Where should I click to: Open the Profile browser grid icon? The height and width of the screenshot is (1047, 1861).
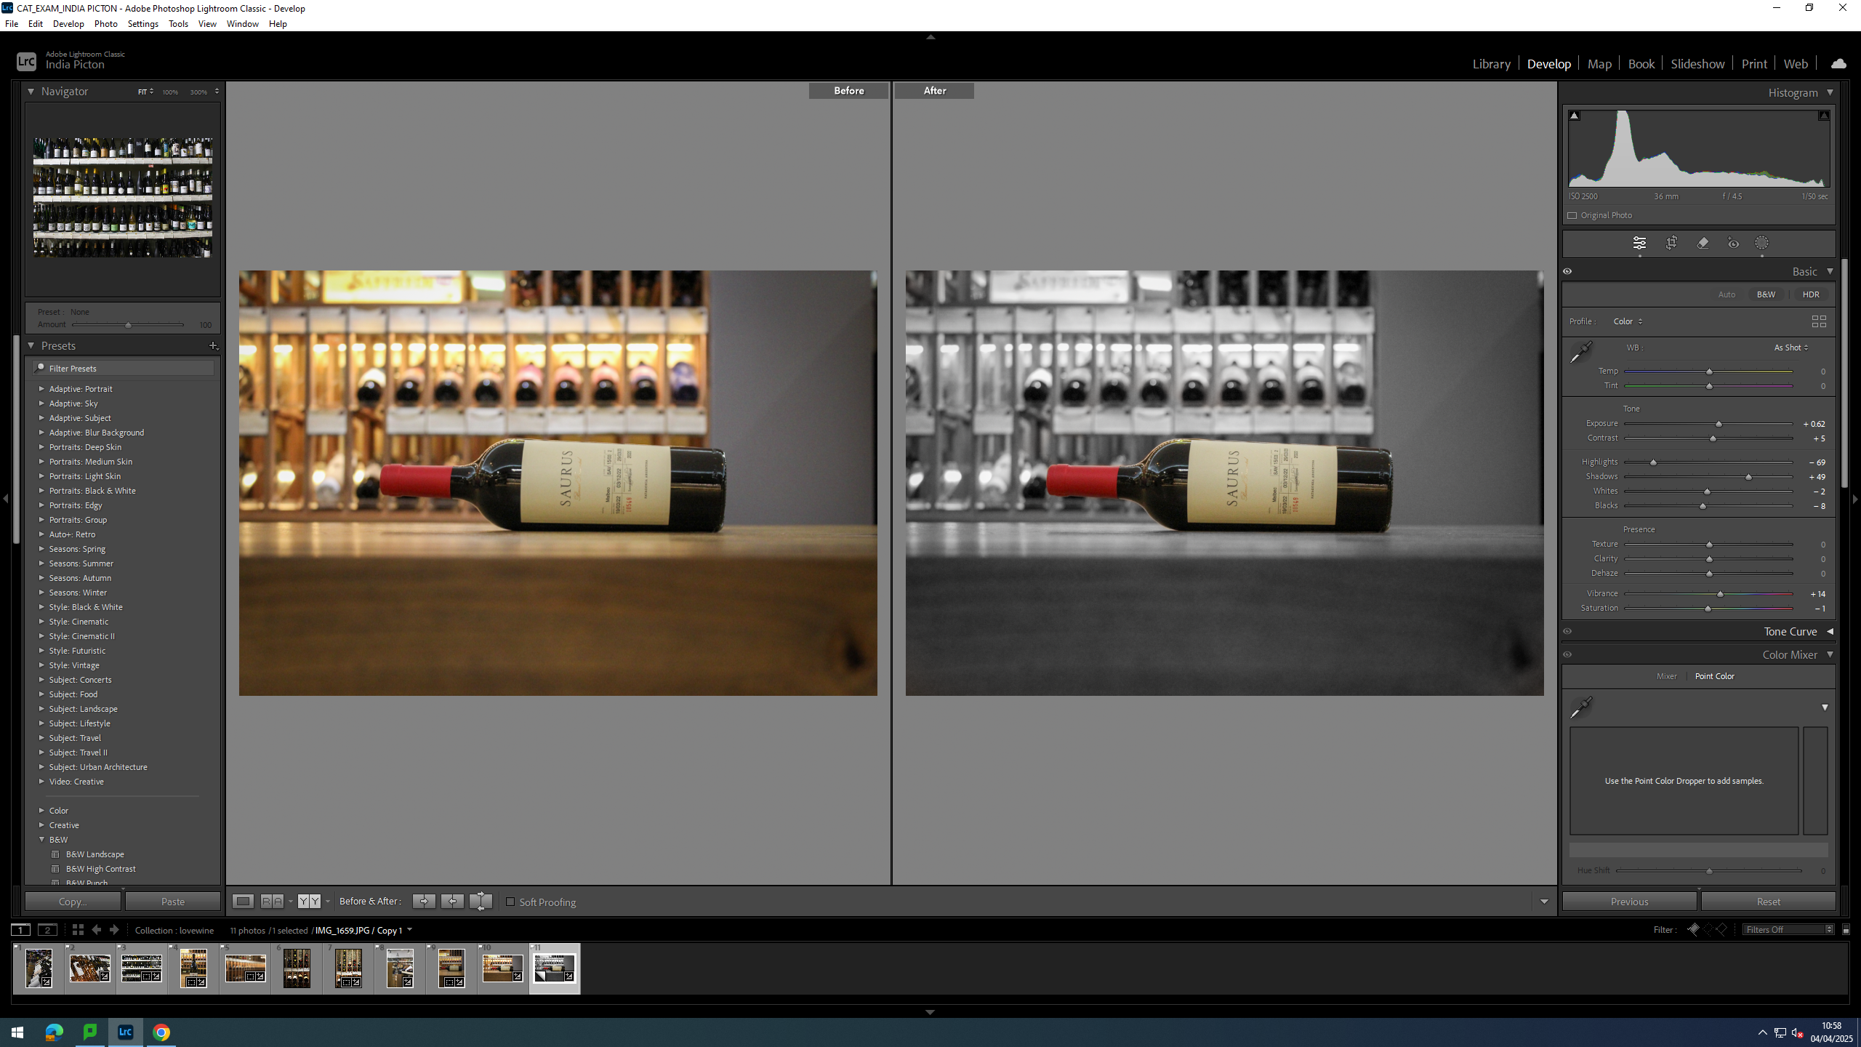click(x=1819, y=321)
